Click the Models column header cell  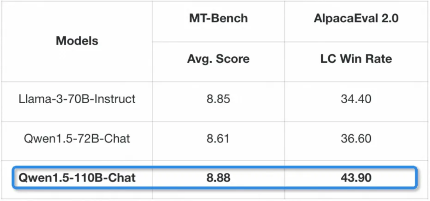coord(77,41)
